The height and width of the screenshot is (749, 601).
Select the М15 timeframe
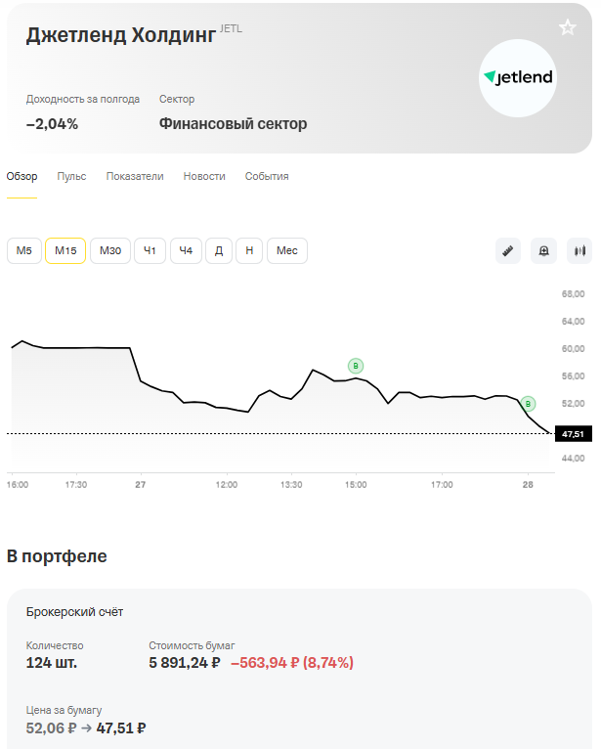tap(65, 250)
